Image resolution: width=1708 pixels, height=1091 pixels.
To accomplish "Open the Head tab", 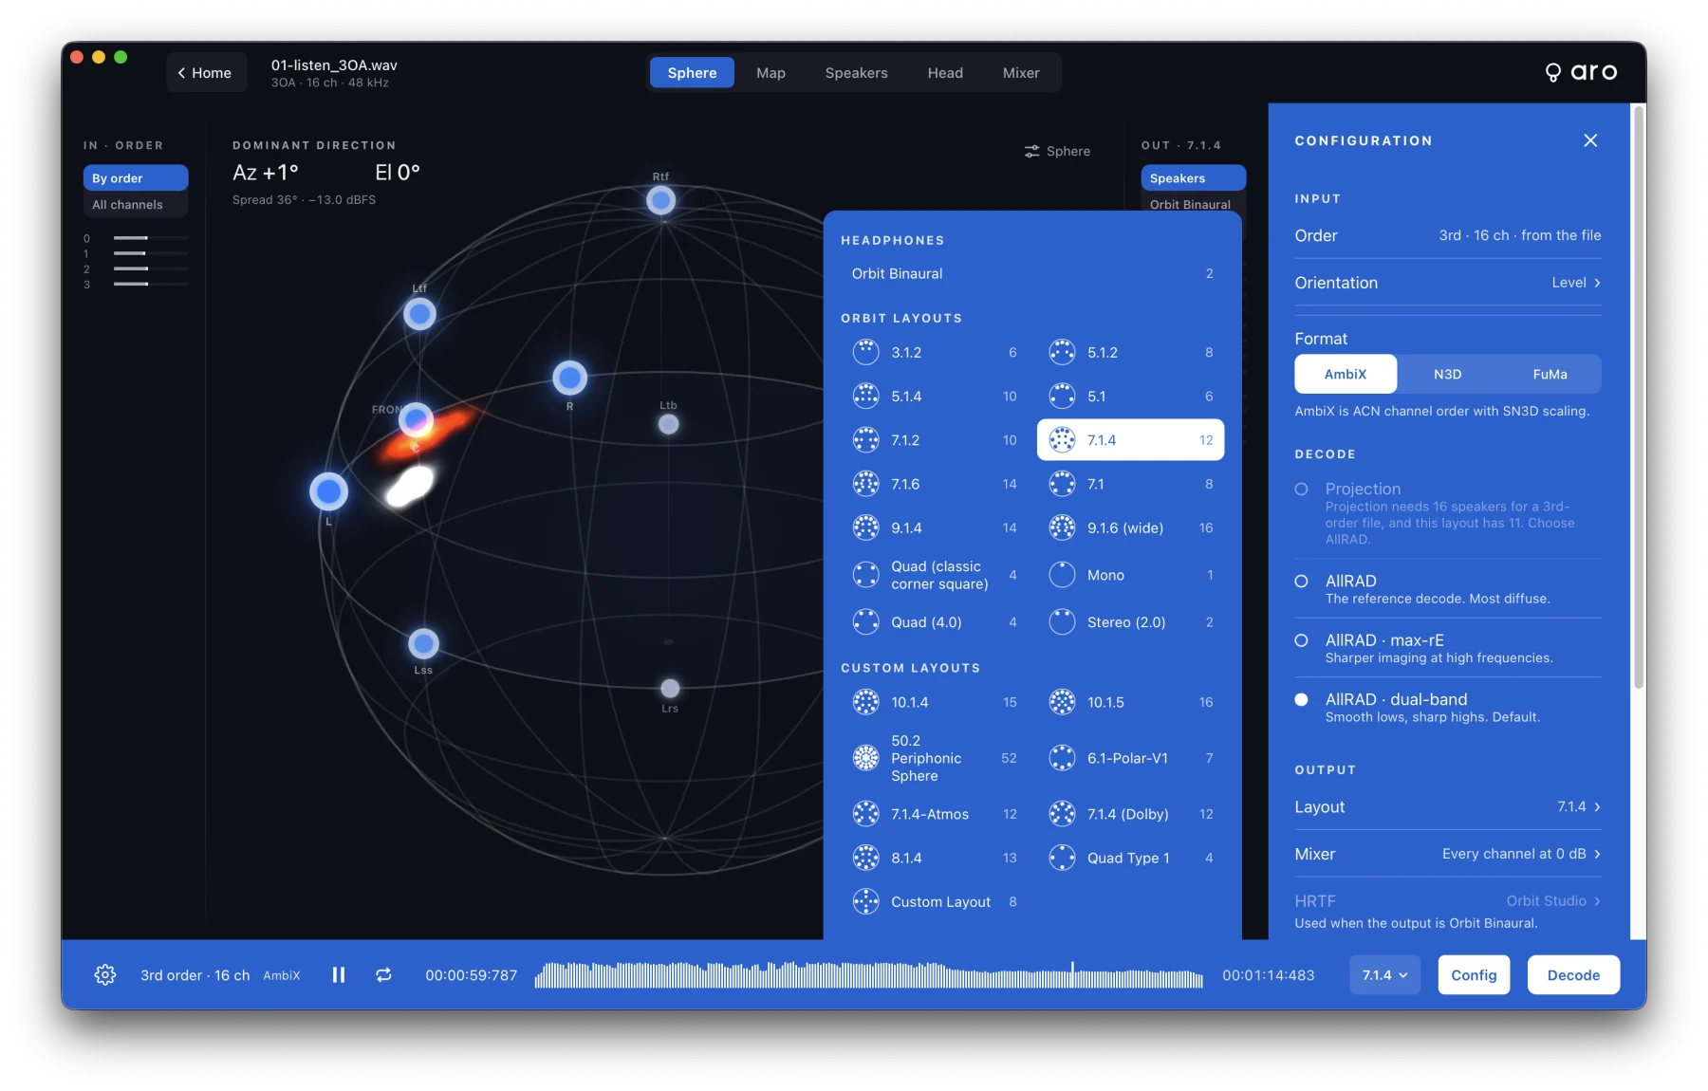I will pyautogui.click(x=945, y=72).
